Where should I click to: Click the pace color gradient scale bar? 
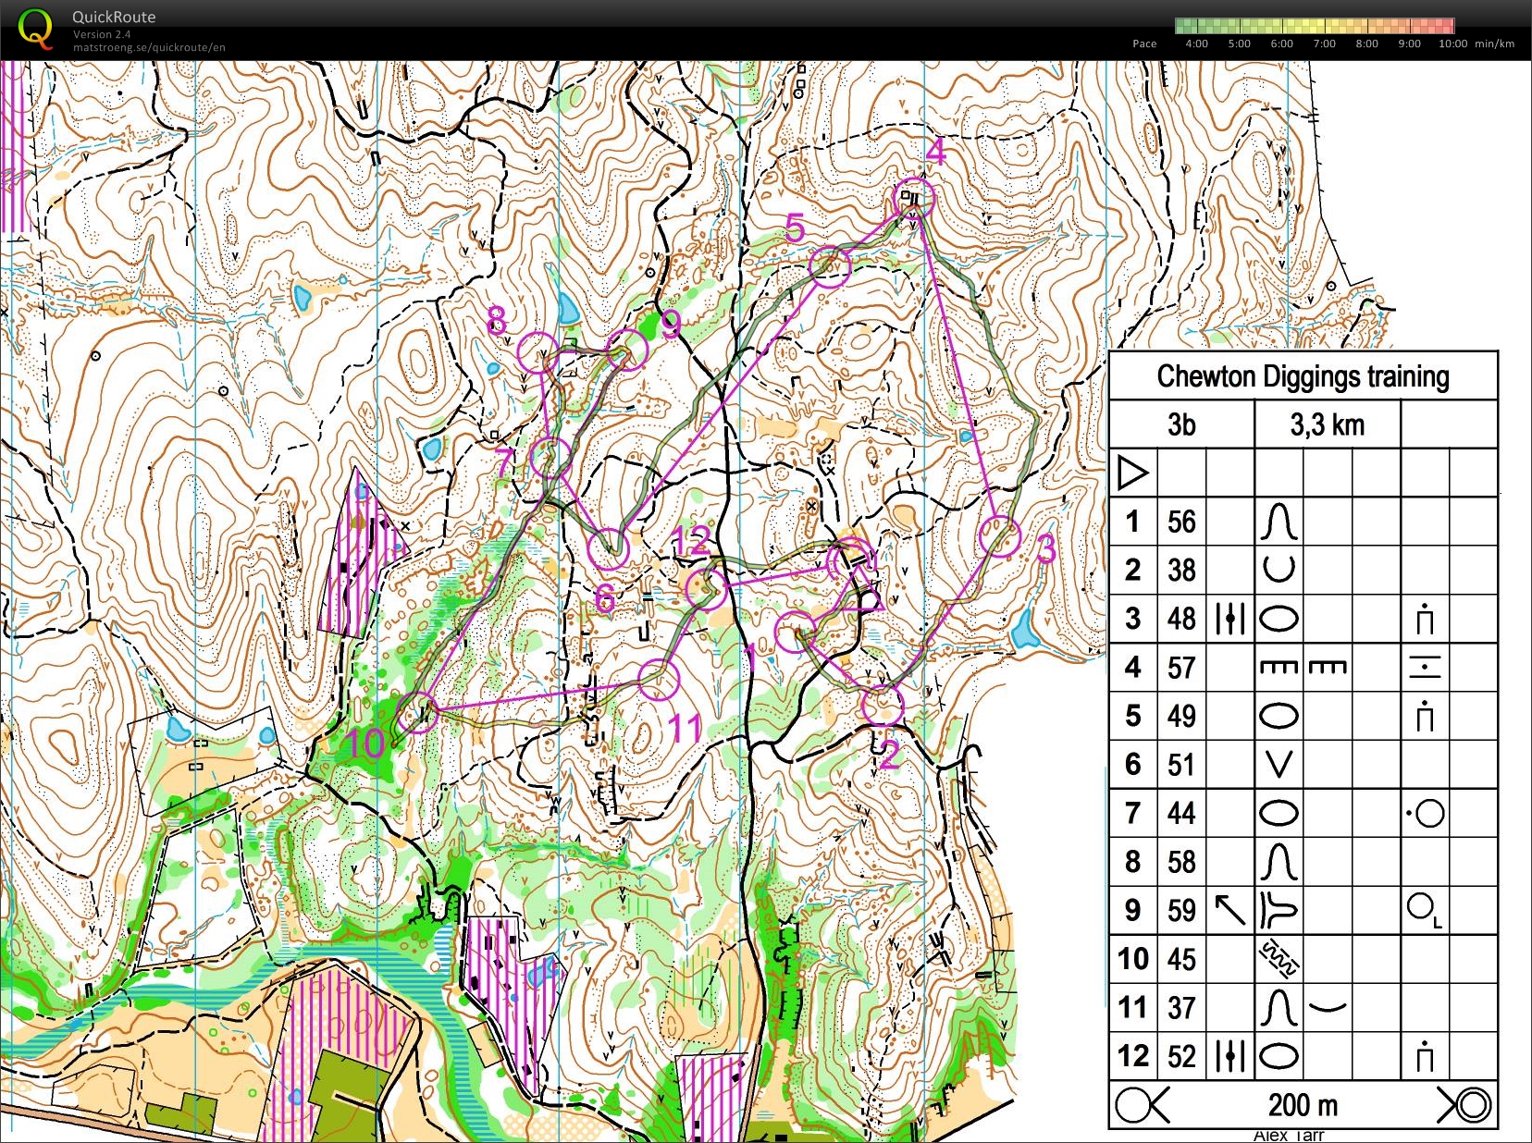click(x=1314, y=25)
